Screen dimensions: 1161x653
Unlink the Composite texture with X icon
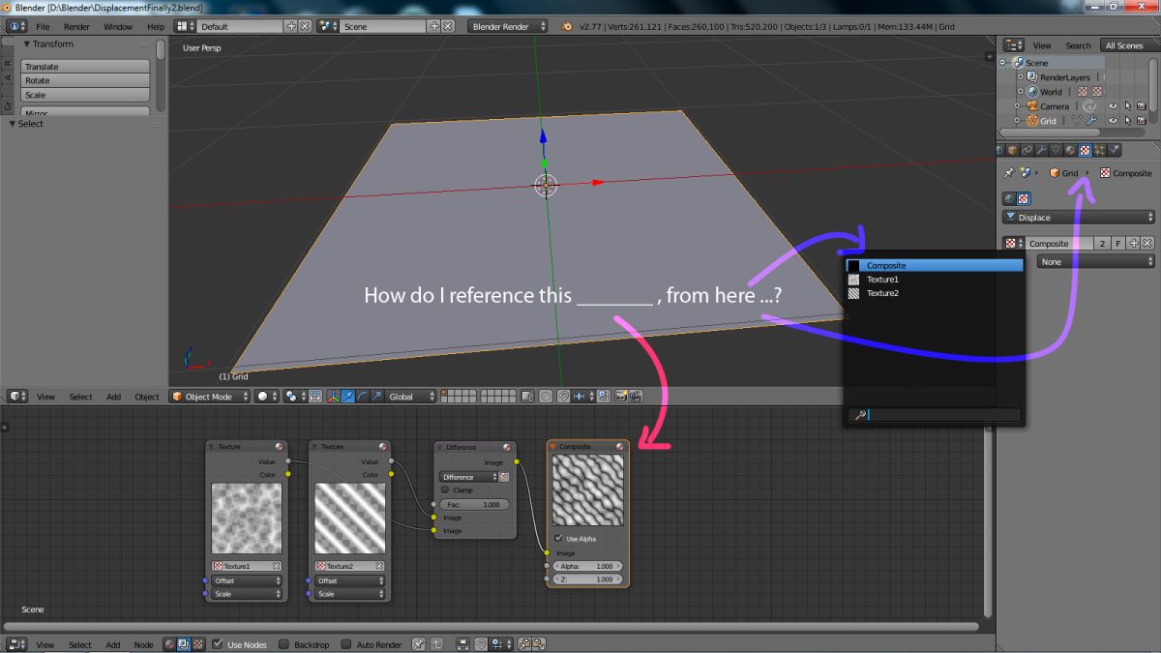[x=1147, y=244]
